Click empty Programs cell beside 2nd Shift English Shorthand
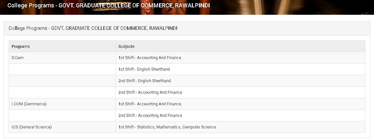 pyautogui.click(x=62, y=81)
